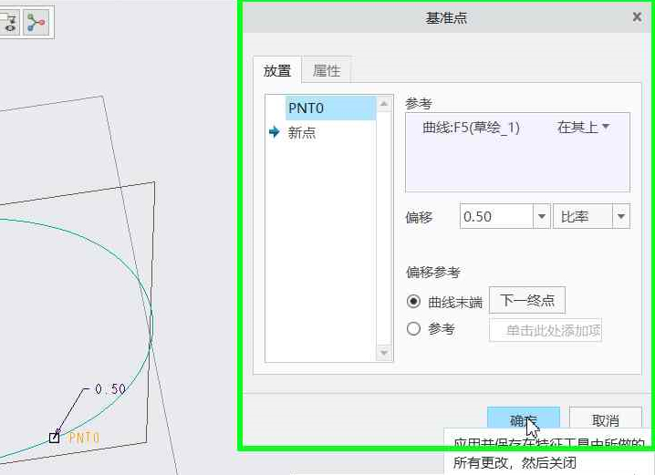Switch to the 属性 tab
The width and height of the screenshot is (655, 475).
[x=326, y=71]
